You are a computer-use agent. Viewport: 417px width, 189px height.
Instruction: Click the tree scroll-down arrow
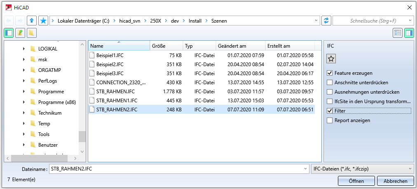pyautogui.click(x=82, y=152)
